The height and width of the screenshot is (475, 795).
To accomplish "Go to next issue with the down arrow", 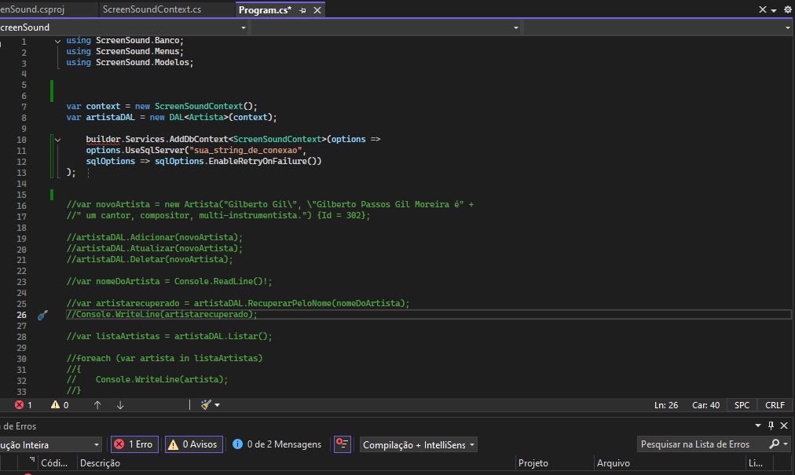I will pos(120,405).
